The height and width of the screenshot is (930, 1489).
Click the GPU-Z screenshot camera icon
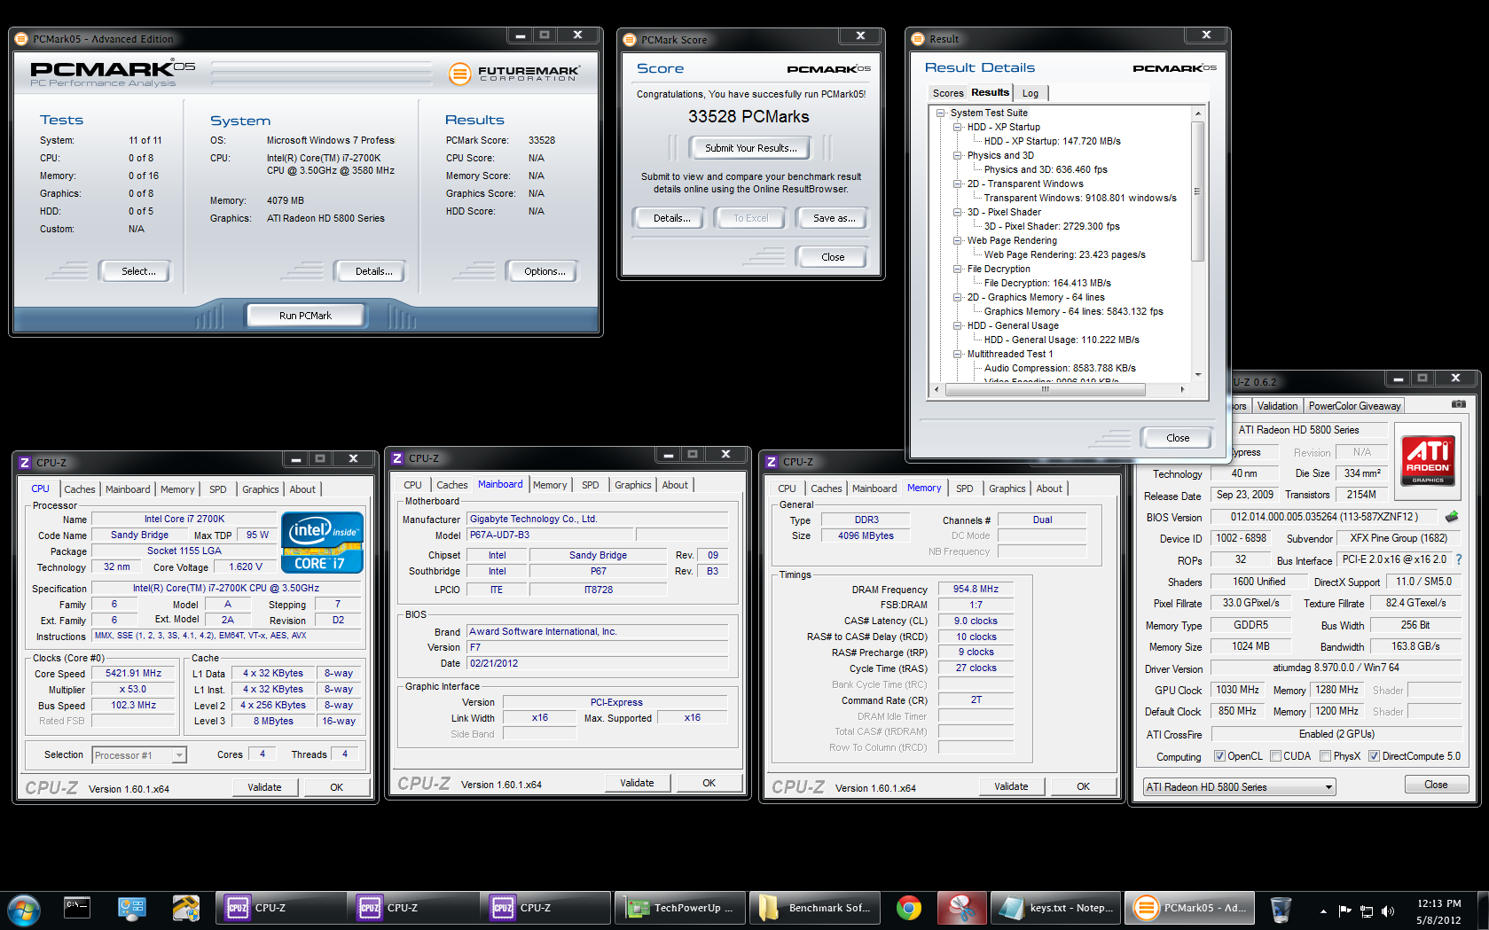click(x=1459, y=404)
